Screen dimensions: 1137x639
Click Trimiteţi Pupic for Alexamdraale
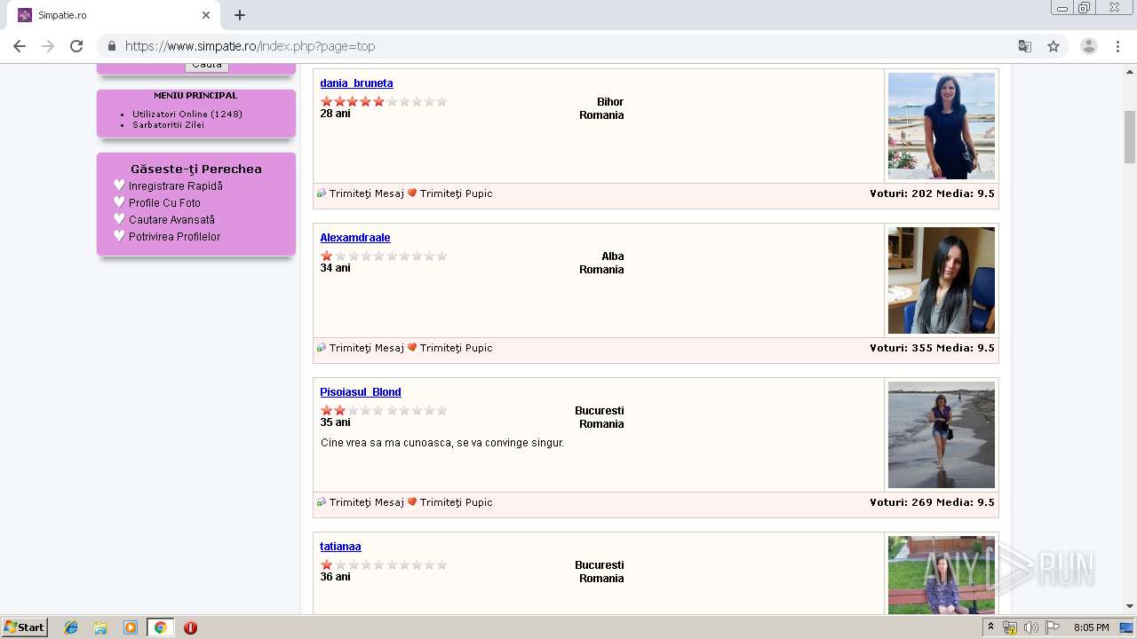click(x=456, y=348)
